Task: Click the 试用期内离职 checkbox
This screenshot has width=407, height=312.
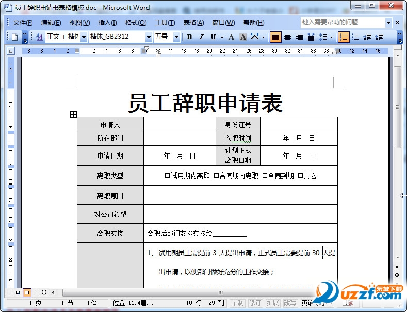Action: [x=168, y=176]
